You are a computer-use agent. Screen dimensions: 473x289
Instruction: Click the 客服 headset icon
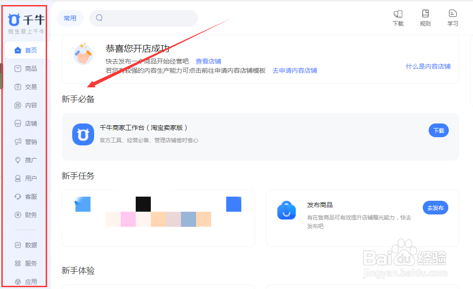click(x=18, y=197)
